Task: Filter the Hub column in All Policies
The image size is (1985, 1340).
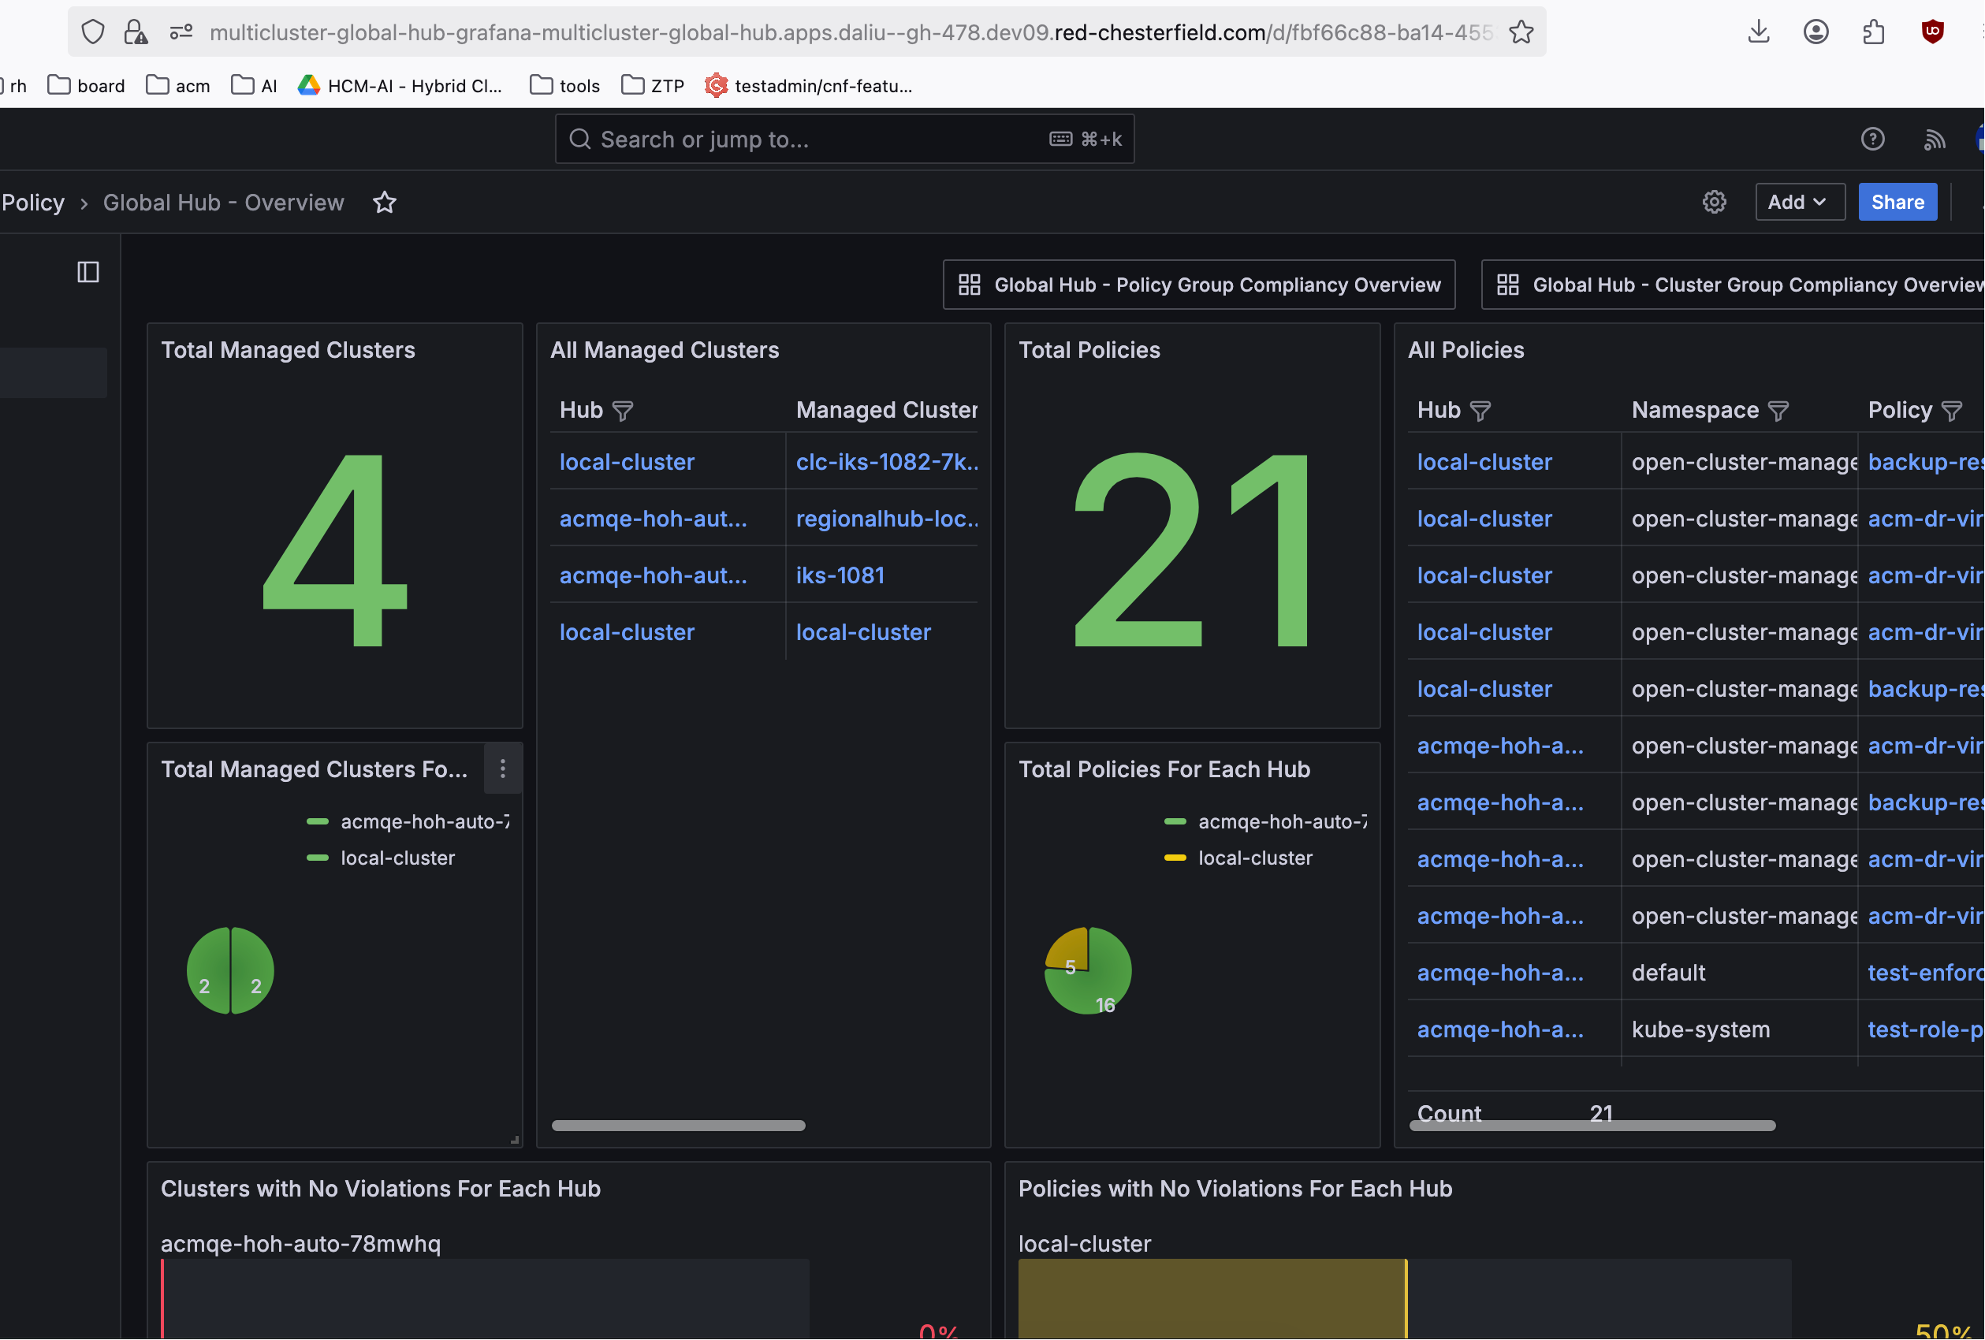Action: 1480,411
